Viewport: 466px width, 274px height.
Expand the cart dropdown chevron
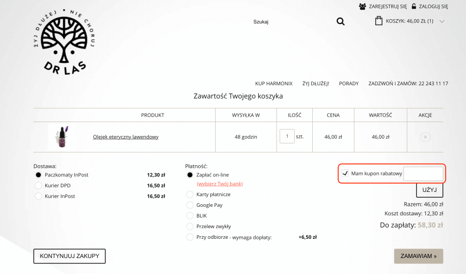pyautogui.click(x=442, y=21)
